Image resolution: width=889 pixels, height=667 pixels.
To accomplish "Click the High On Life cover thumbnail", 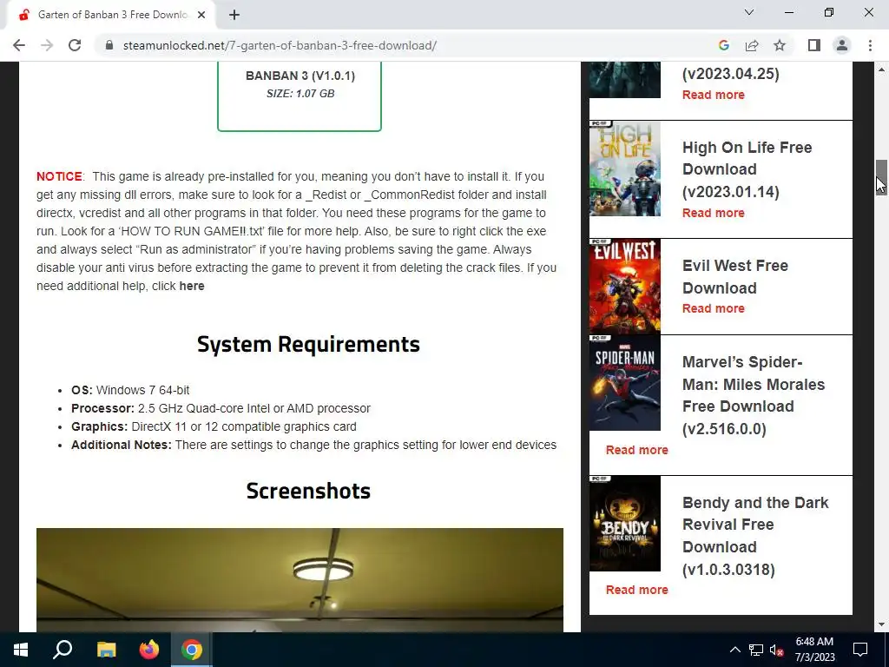I will [625, 168].
